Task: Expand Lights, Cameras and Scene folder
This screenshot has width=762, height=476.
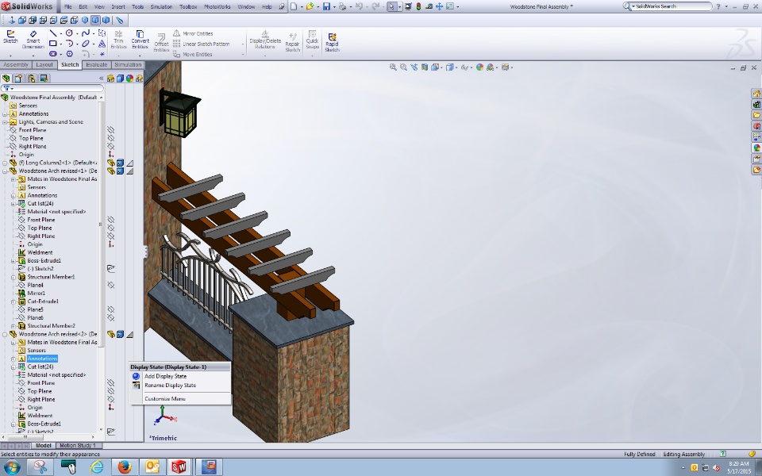Action: coord(5,122)
